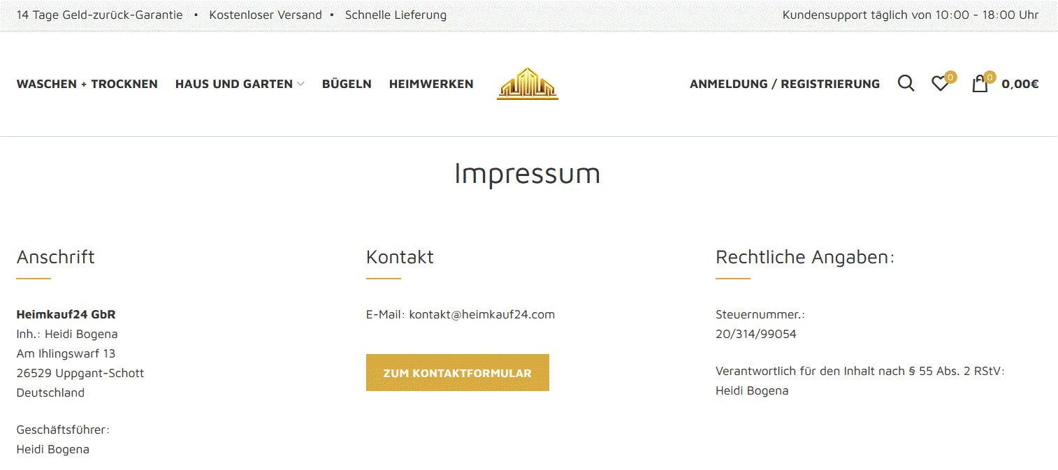Screen dimensions: 1058x470
Task: Open Anmeldung / Registrierung
Action: click(785, 84)
